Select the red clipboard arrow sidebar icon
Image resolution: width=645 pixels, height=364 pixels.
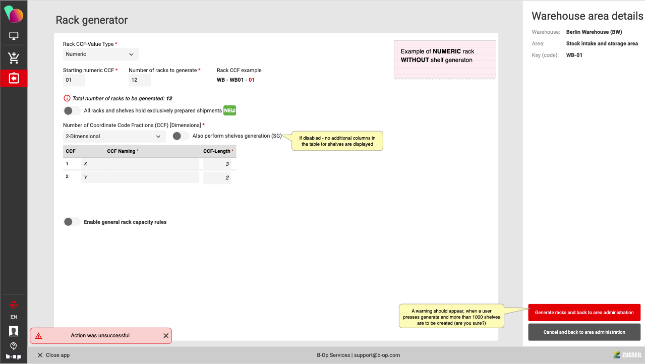coord(14,79)
